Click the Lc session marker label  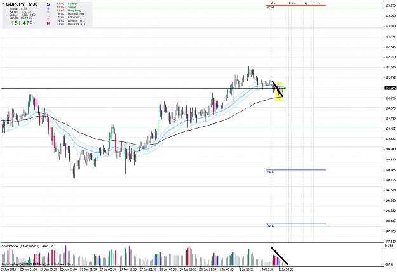click(x=316, y=3)
